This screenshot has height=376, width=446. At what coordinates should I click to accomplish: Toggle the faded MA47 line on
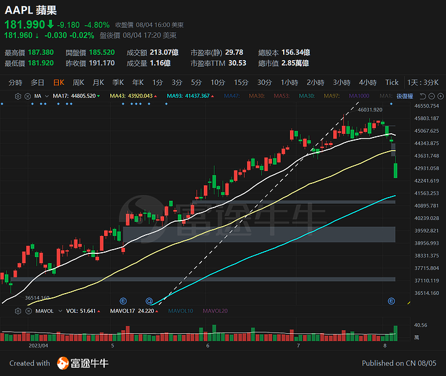(x=232, y=96)
